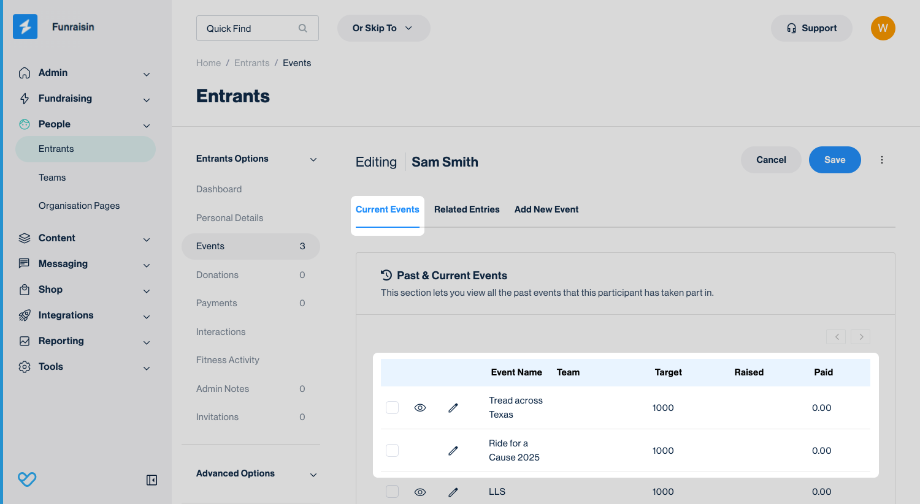Select the Tread across Texas checkbox
Viewport: 920px width, 504px height.
(392, 408)
